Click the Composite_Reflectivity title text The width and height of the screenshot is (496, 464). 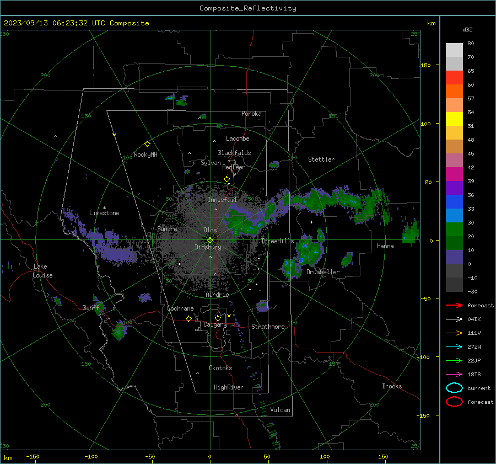pos(247,8)
